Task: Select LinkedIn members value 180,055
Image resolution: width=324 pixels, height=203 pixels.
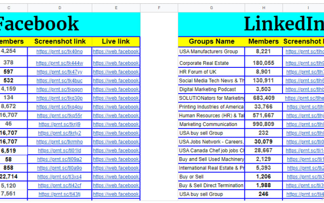Action: pos(263,63)
